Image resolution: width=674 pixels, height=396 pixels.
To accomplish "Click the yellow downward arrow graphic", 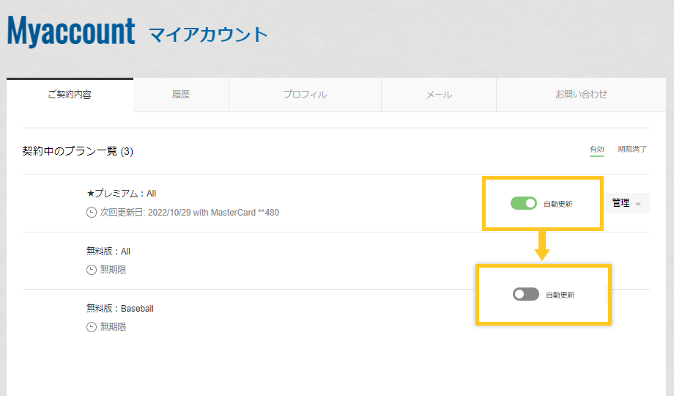I will pos(541,246).
